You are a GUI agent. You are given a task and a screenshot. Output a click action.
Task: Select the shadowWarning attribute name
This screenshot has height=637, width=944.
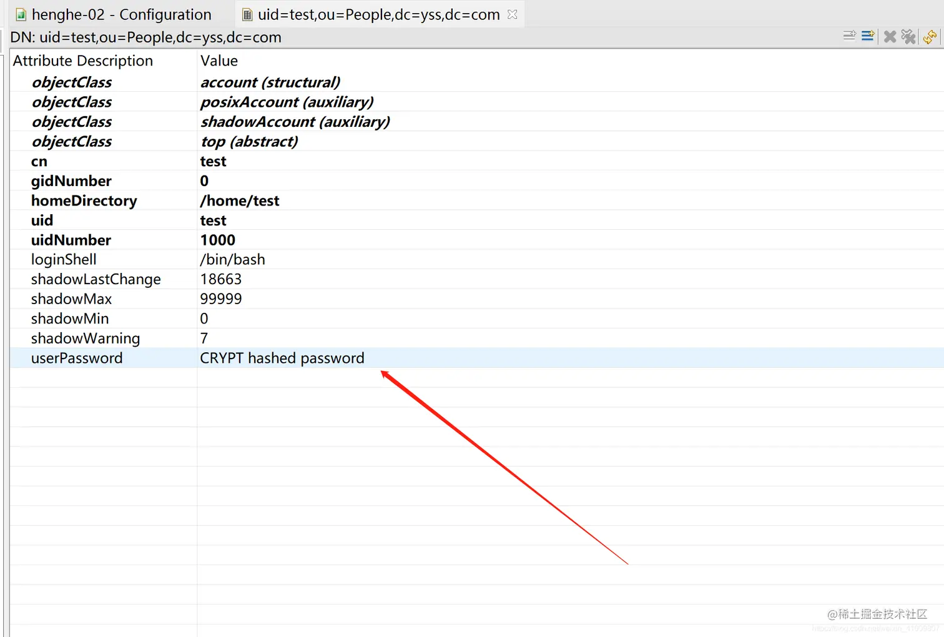tap(86, 338)
